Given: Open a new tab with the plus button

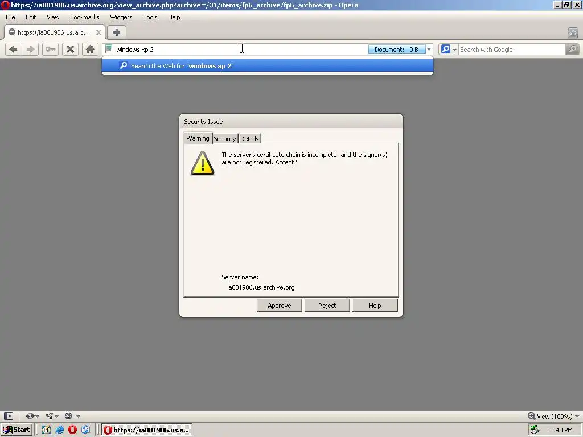Looking at the screenshot, I should [x=116, y=32].
